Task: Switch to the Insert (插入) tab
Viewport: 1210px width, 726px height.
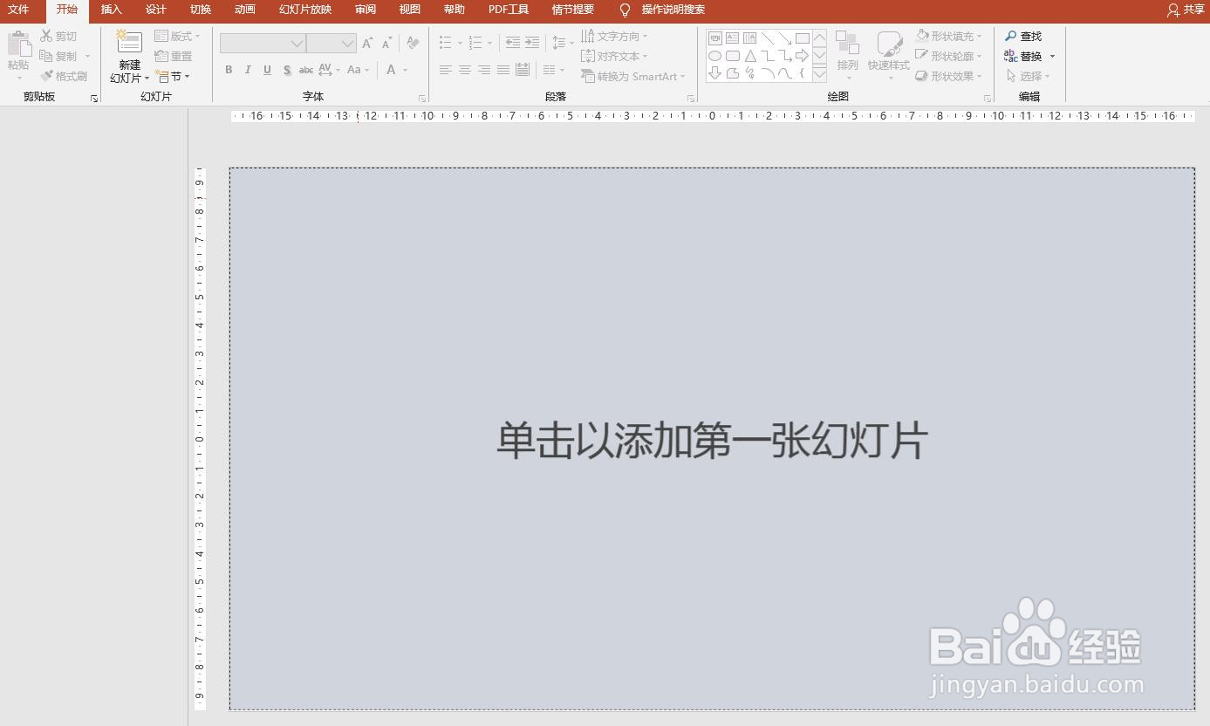Action: (x=112, y=10)
